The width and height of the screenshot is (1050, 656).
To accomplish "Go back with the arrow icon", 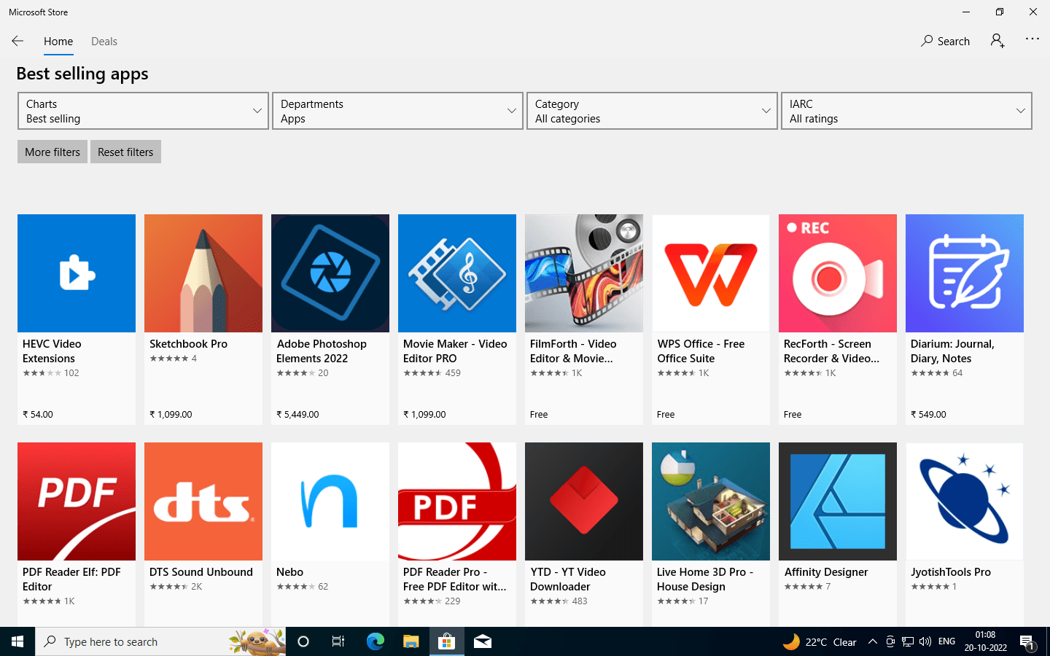I will point(17,41).
